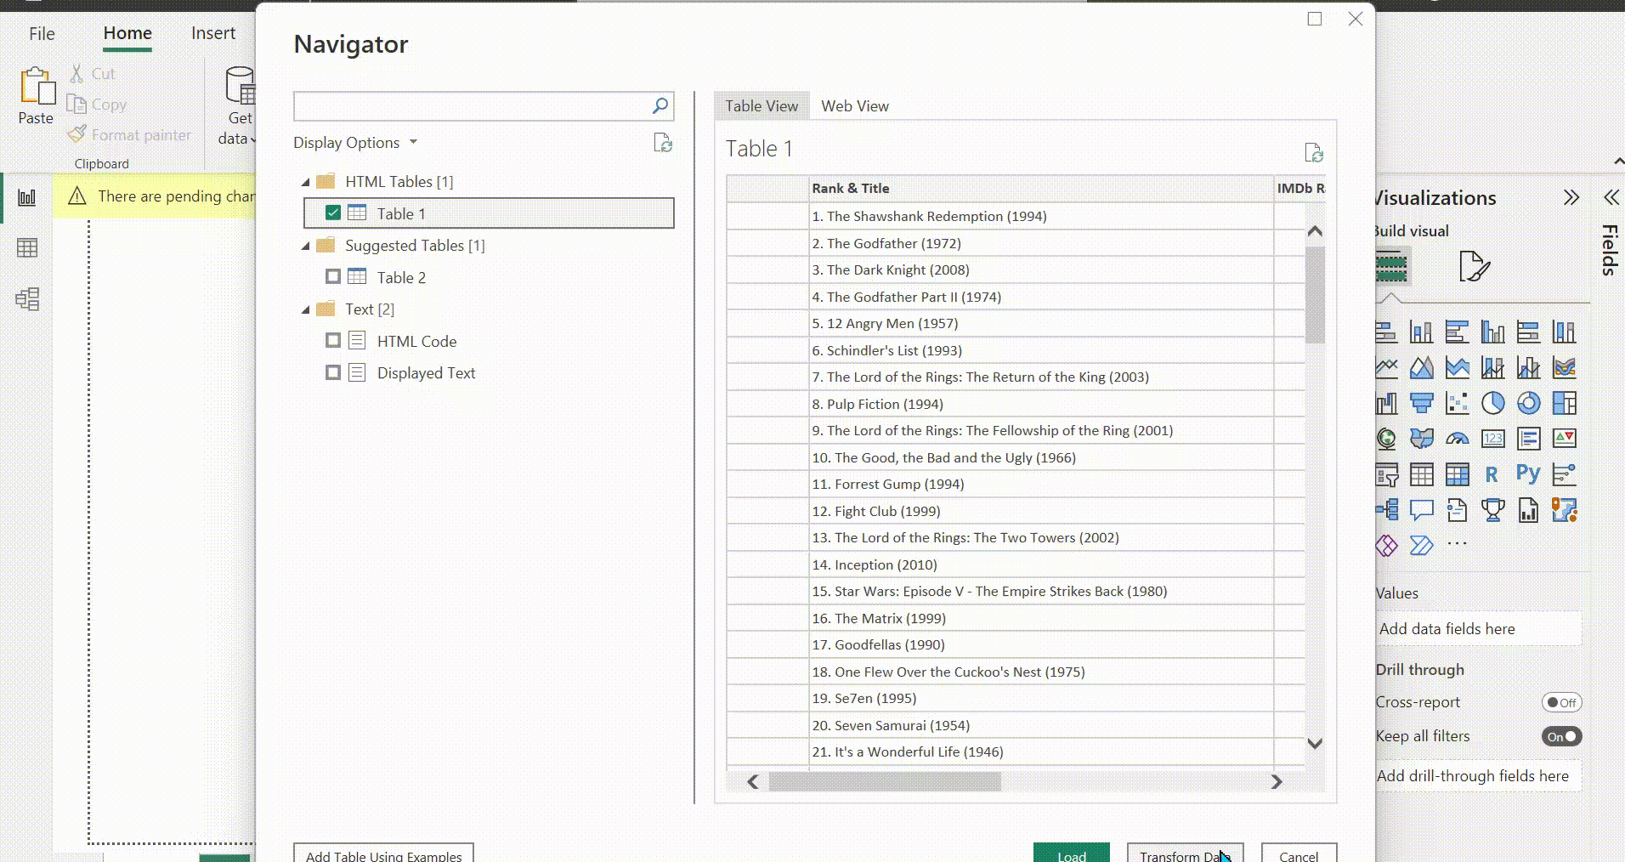Screen dimensions: 1625x862
Task: Toggle the Keep all filters switch
Action: pyautogui.click(x=1561, y=736)
